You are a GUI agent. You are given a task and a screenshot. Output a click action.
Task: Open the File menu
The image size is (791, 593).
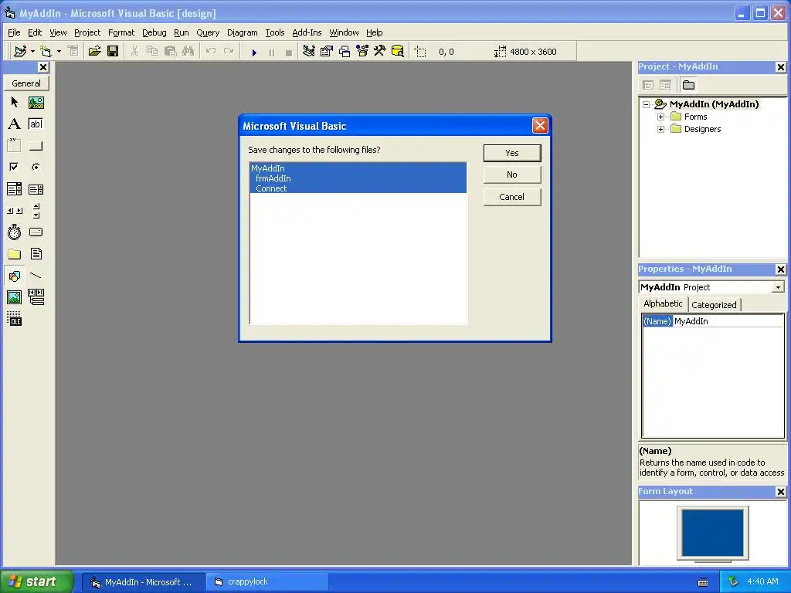coord(14,32)
